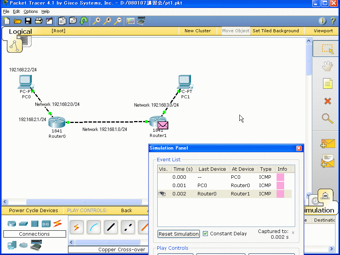
Task: Choose the red X Delete tool
Action: [327, 101]
